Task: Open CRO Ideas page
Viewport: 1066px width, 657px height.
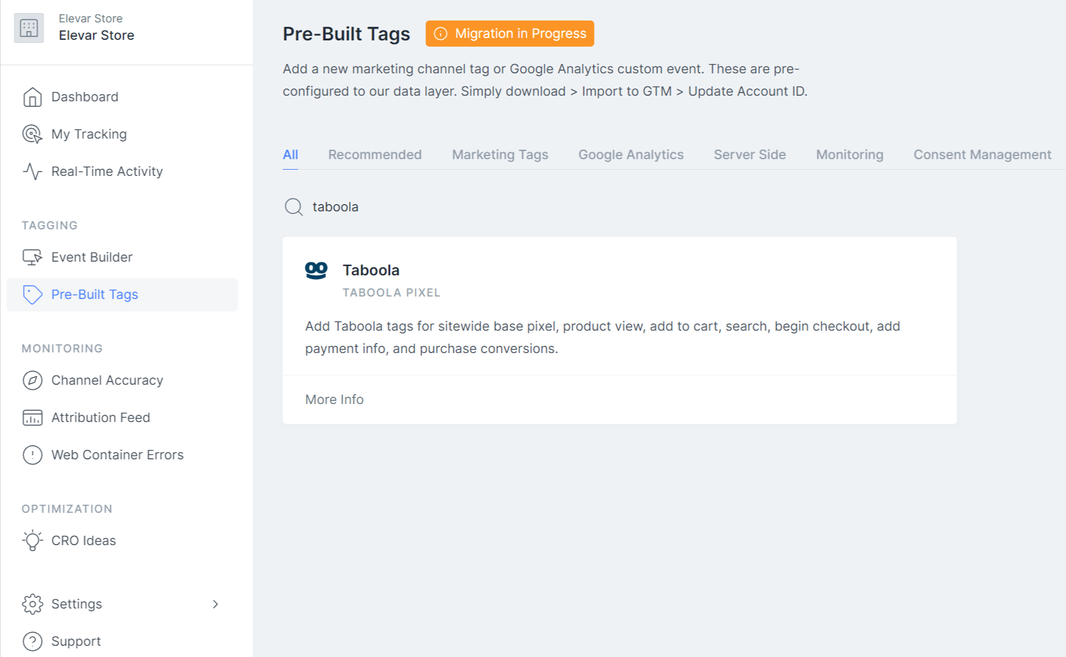Action: click(x=84, y=541)
